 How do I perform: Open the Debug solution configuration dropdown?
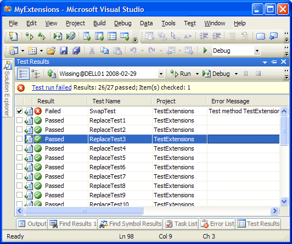257,51
